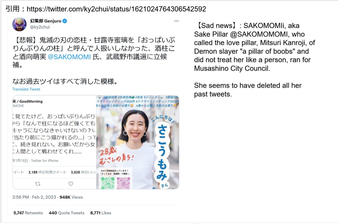View the 8,771 Likes list
338x224 pixels.
tap(101, 213)
